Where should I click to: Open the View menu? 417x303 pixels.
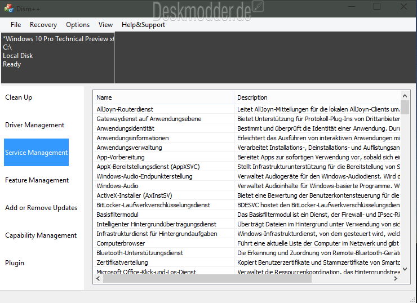pos(105,25)
